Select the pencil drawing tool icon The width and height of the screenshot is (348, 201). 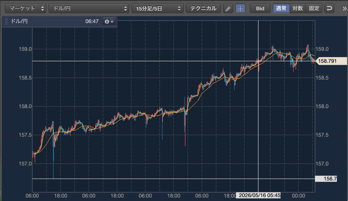228,8
